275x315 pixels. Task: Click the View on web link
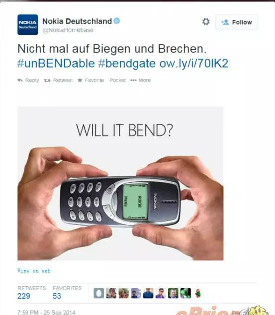pos(34,271)
